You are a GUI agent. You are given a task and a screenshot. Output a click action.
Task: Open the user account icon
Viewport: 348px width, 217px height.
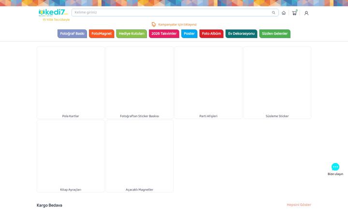pyautogui.click(x=306, y=13)
